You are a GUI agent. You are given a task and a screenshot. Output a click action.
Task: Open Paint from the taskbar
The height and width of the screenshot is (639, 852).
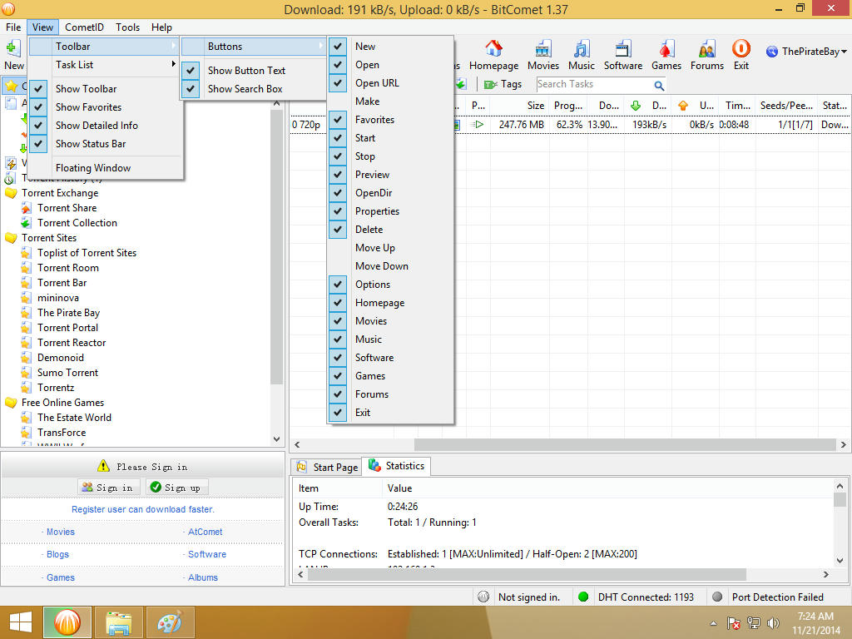click(x=170, y=622)
